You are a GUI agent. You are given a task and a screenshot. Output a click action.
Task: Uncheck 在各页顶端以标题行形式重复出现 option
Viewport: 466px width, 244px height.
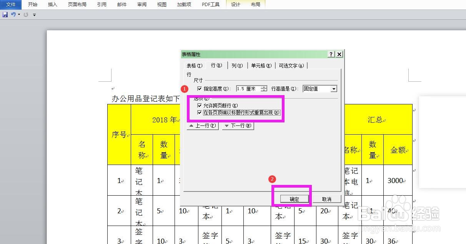pyautogui.click(x=200, y=112)
